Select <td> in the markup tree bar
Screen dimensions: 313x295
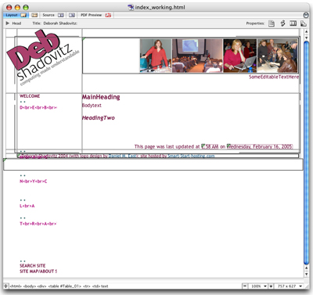[96, 286]
